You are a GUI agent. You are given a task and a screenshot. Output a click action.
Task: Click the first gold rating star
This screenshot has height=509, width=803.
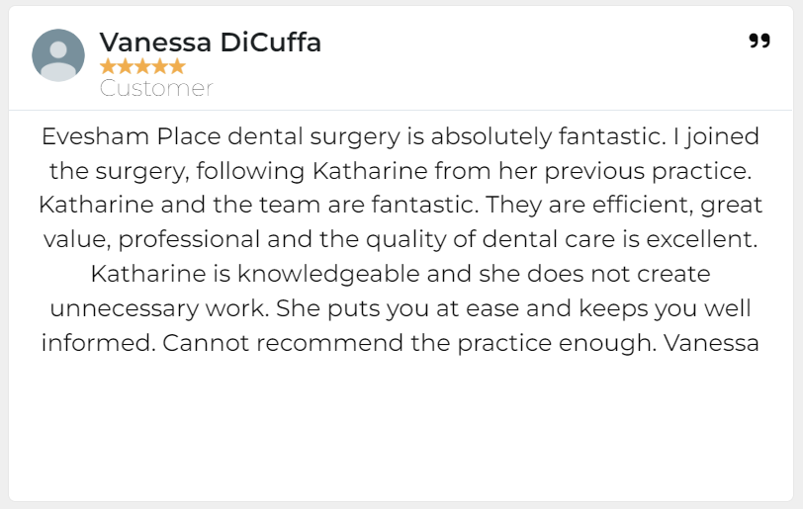coord(108,67)
